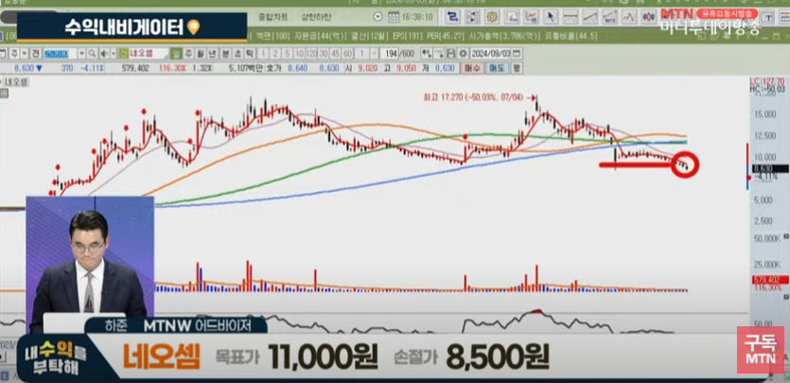Click the 전 button left of stock code
Image resolution: width=790 pixels, height=383 pixels.
point(36,53)
